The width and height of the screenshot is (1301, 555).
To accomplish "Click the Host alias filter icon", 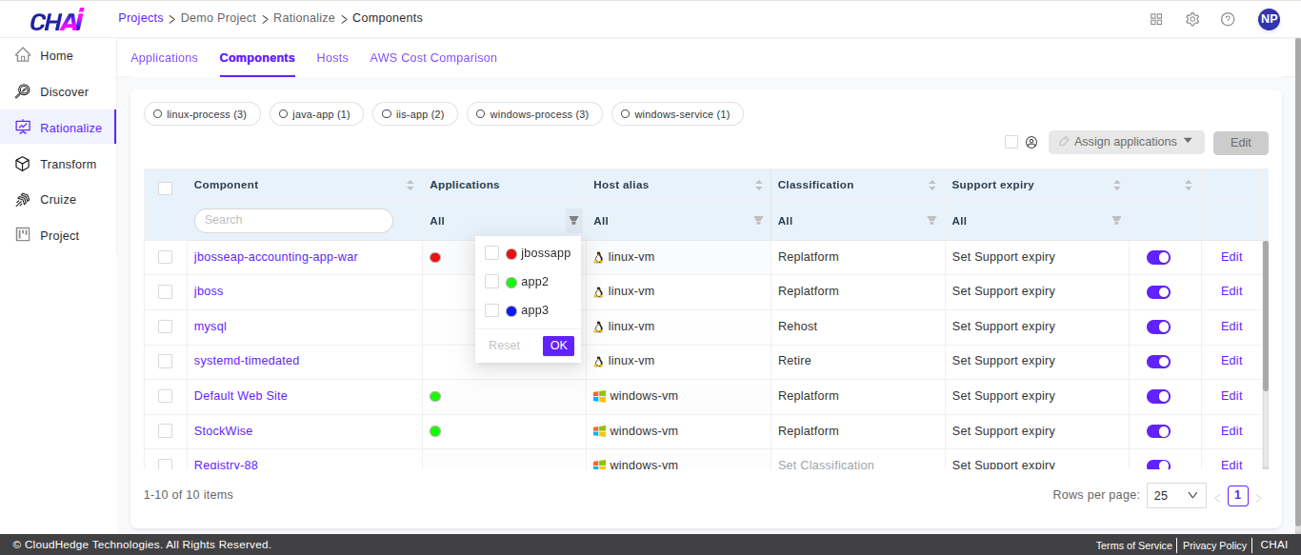I will click(x=758, y=221).
